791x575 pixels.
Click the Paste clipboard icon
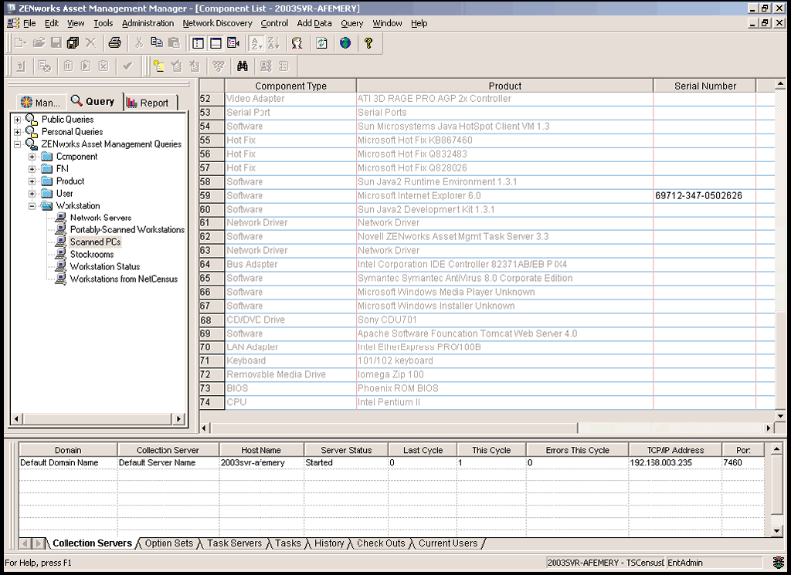pyautogui.click(x=174, y=43)
